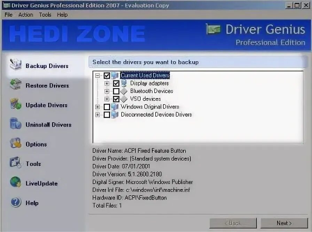312x232 pixels.
Task: Click the LiveUpdate globe icon
Action: click(15, 182)
